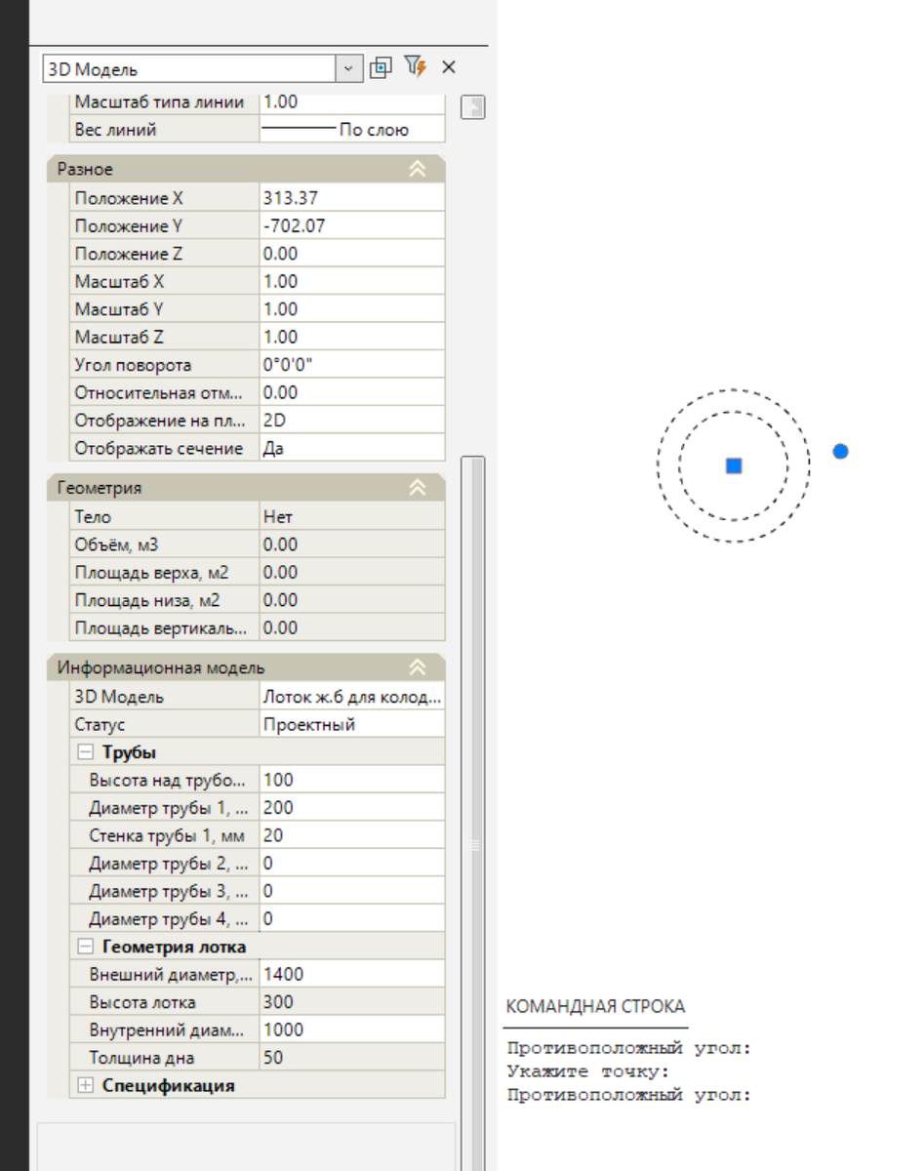
Task: Edit the Высота над трубо... value 100
Action: coord(351,780)
